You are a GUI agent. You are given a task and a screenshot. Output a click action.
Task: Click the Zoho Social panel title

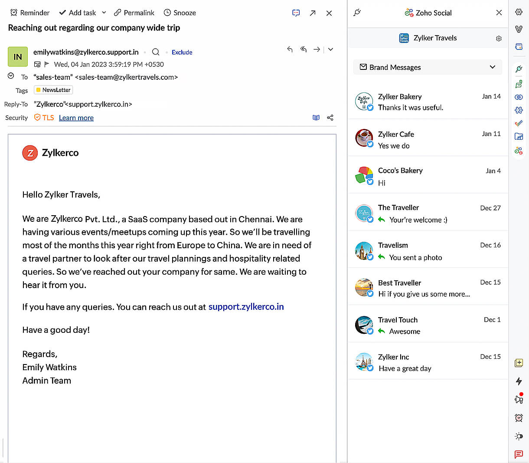click(x=434, y=13)
